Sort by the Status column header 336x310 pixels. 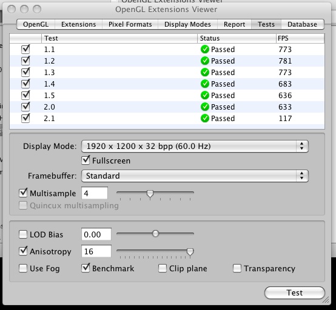(x=237, y=38)
